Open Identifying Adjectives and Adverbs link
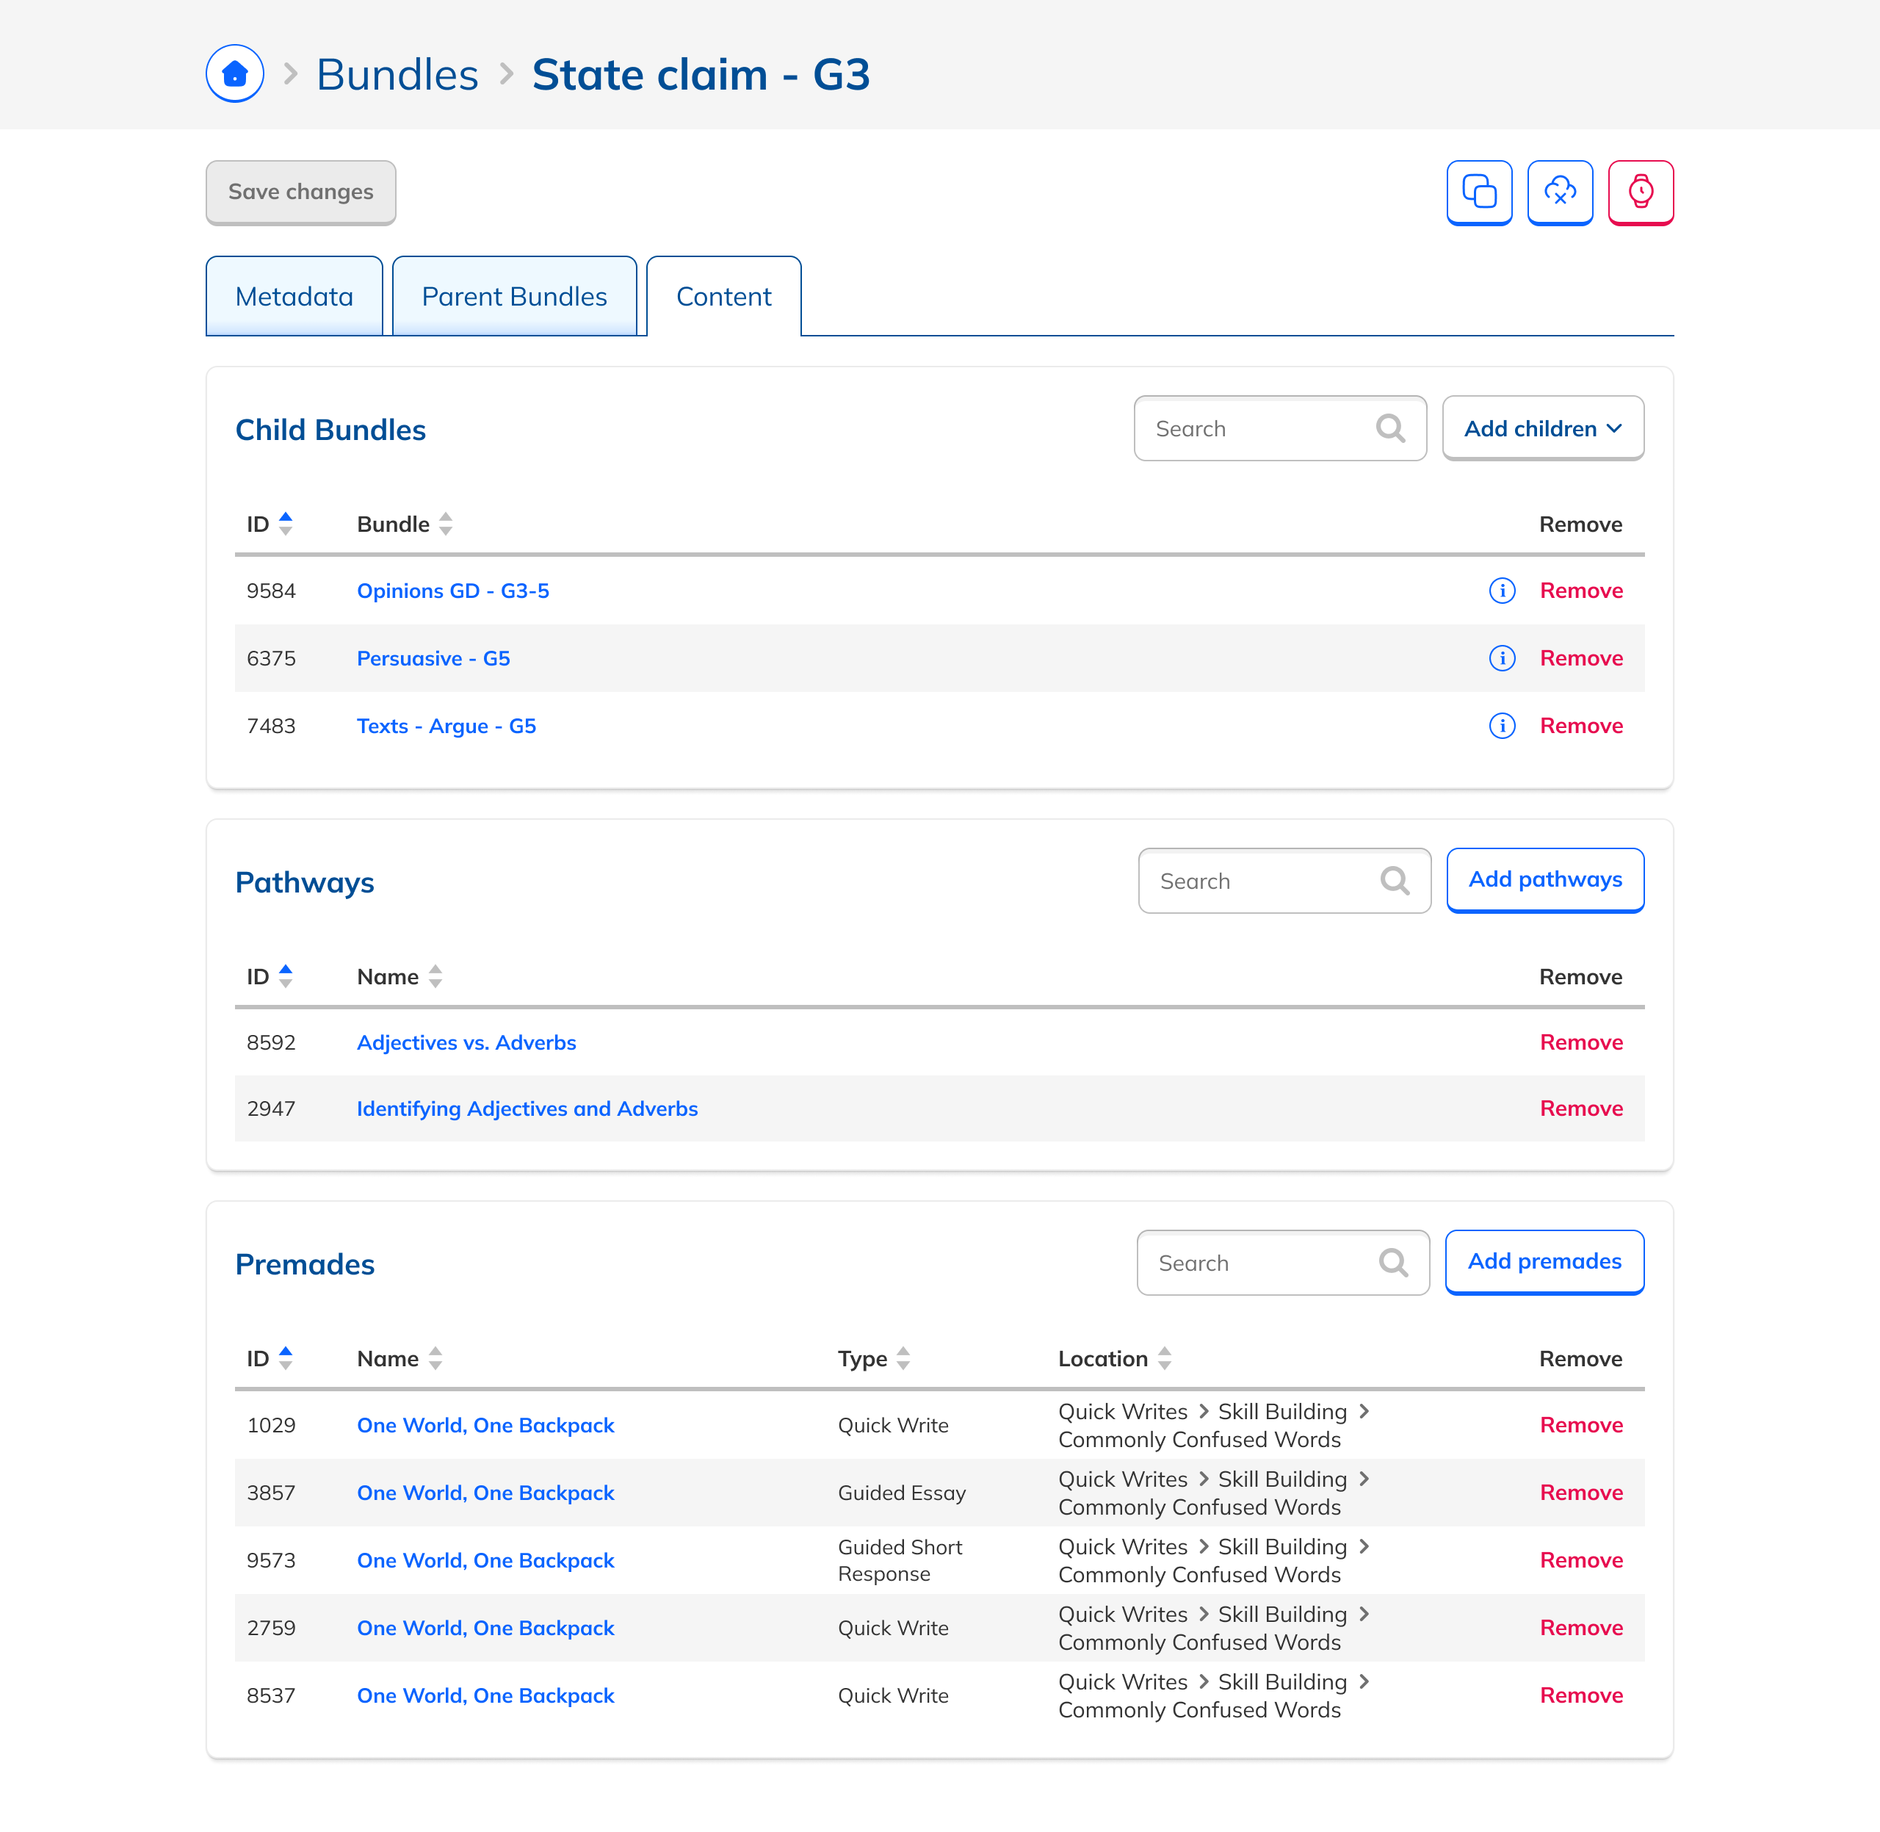Viewport: 1880px width, 1832px height. pyautogui.click(x=527, y=1108)
